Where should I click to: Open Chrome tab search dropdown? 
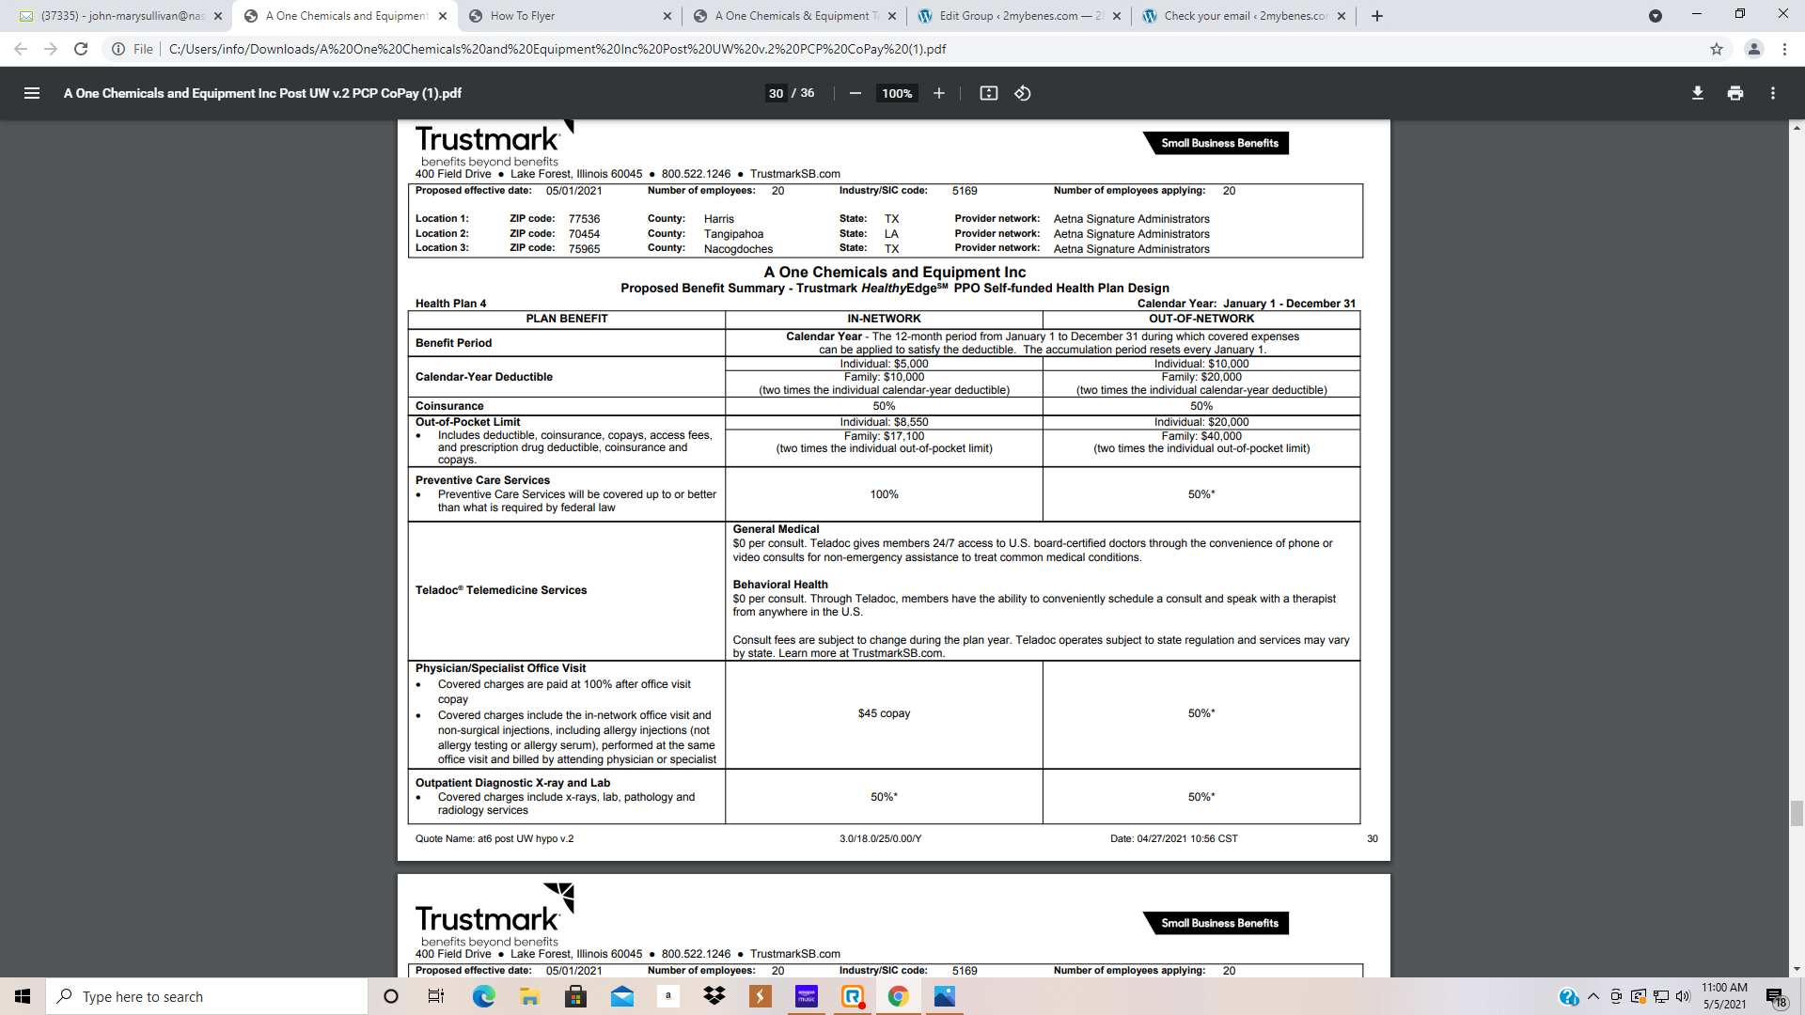pyautogui.click(x=1655, y=16)
